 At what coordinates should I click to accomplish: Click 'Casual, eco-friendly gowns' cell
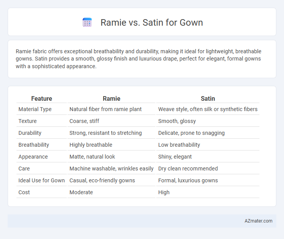click(102, 180)
